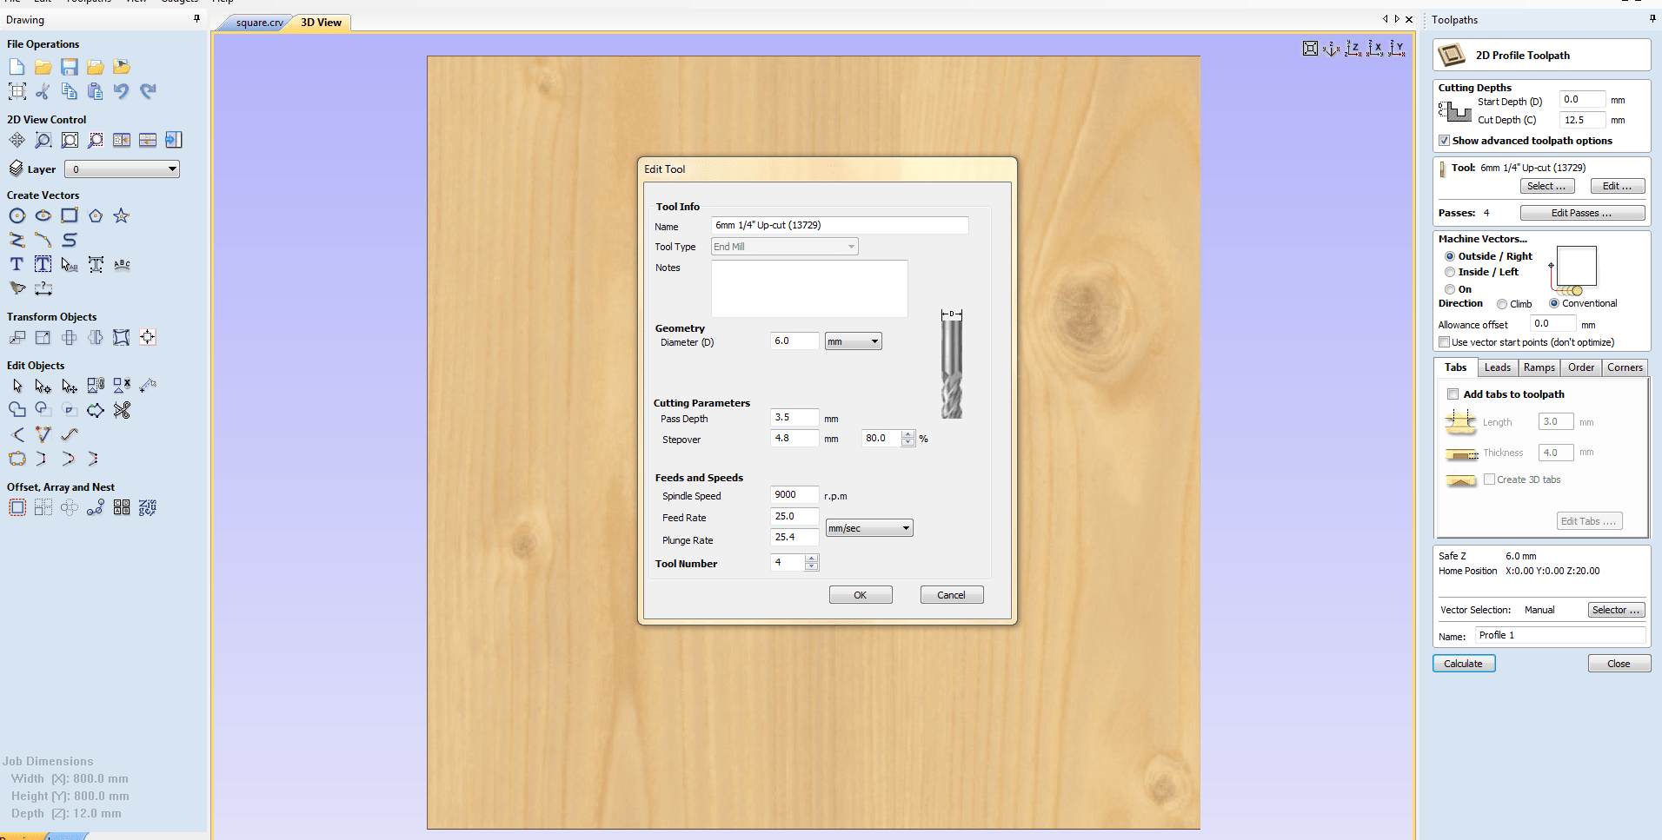Select the On machine vectors option
The image size is (1662, 840).
(x=1450, y=289)
